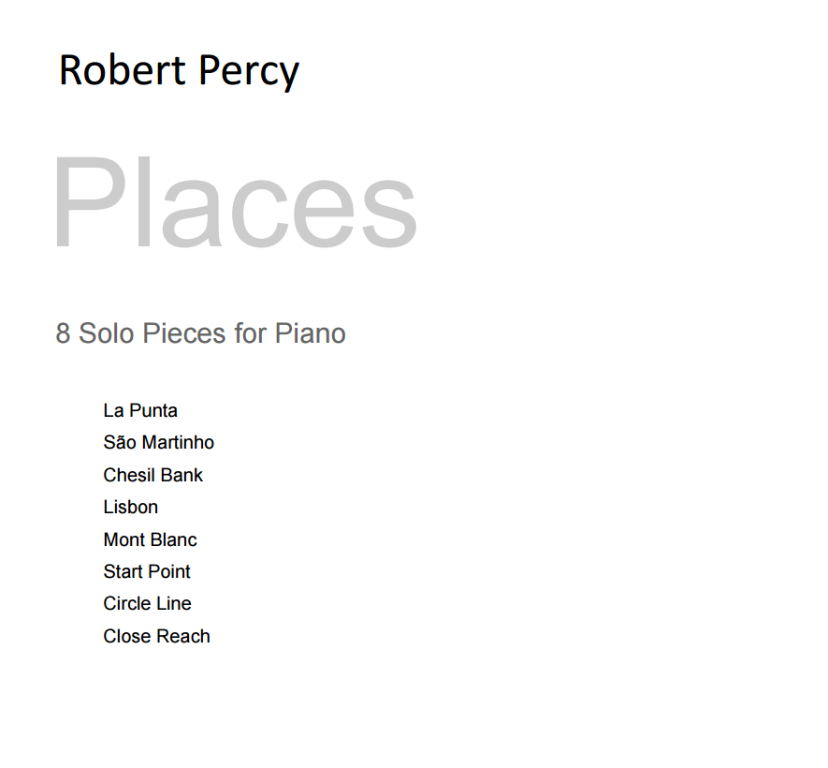828x768 pixels.
Task: Click the "Mont Blanc" list entry
Action: (150, 539)
